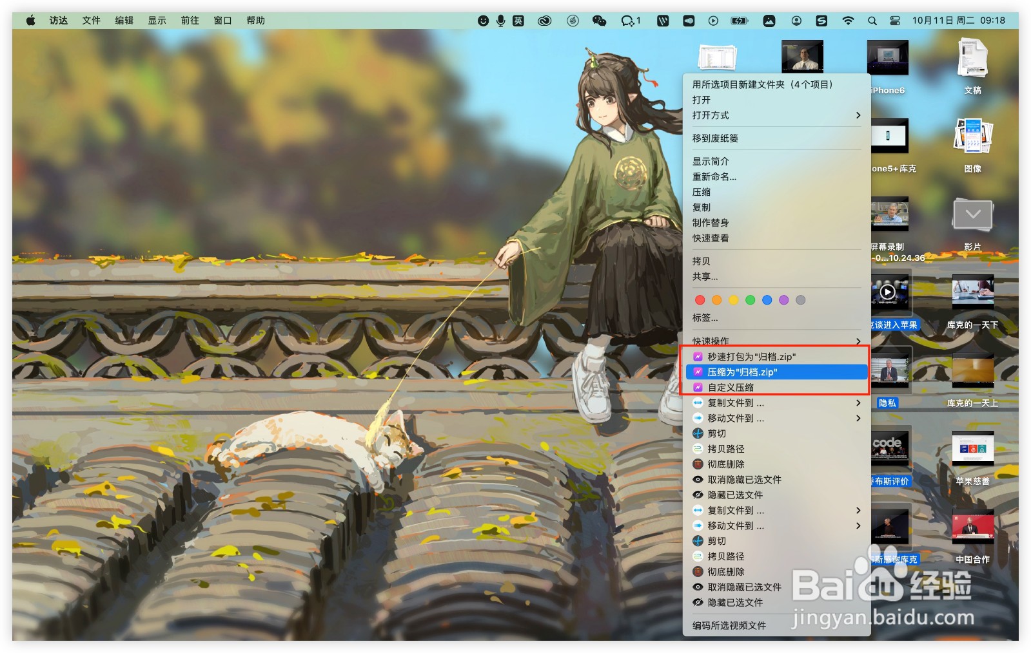This screenshot has height=653, width=1031.
Task: Open the 帮助 menu
Action: coord(256,21)
